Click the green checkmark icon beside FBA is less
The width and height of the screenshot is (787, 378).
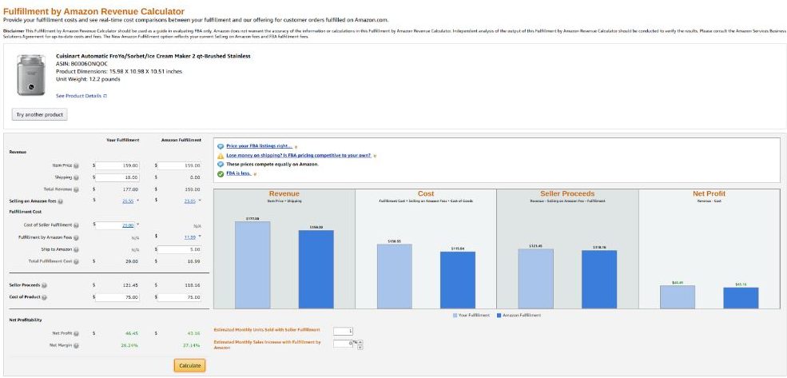[221, 174]
